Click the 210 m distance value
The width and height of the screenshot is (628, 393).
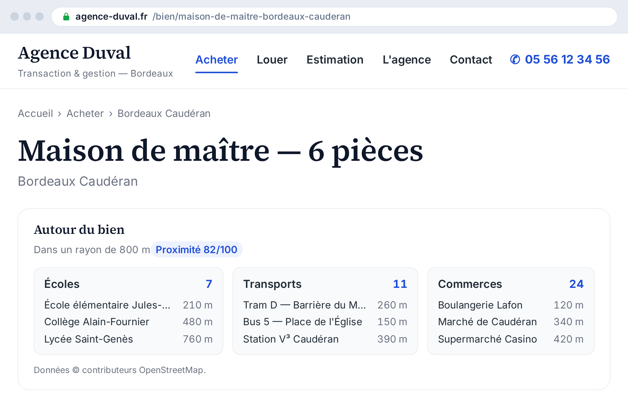(x=198, y=305)
